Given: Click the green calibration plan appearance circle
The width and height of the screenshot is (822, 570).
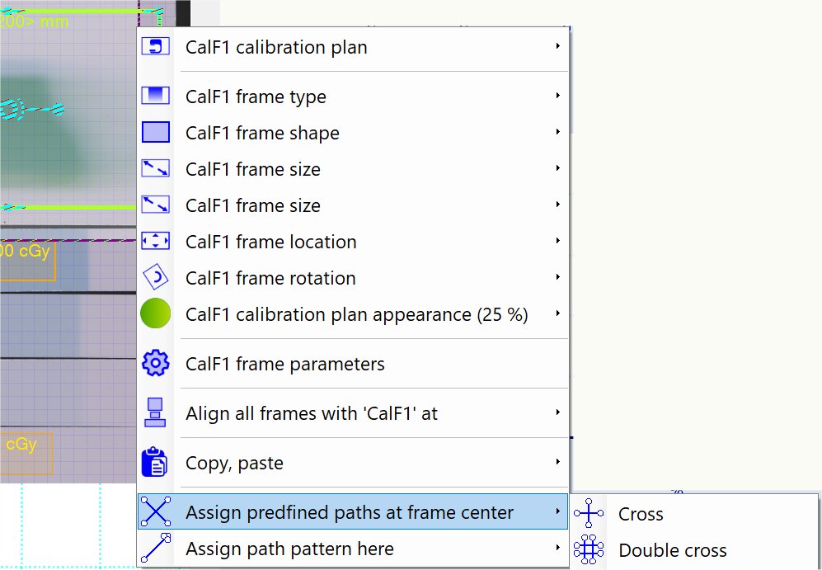Looking at the screenshot, I should point(155,314).
